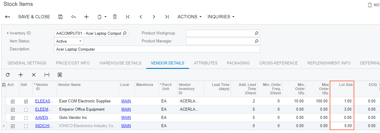Expand the Actions menu

click(189, 17)
